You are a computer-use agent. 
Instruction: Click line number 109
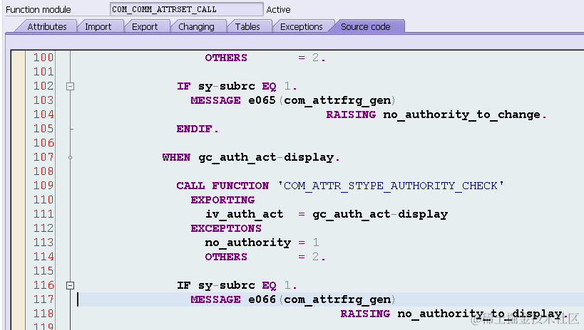(x=43, y=186)
